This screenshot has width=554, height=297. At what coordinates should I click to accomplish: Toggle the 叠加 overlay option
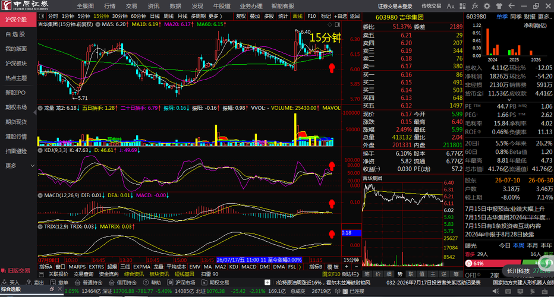coord(255,16)
